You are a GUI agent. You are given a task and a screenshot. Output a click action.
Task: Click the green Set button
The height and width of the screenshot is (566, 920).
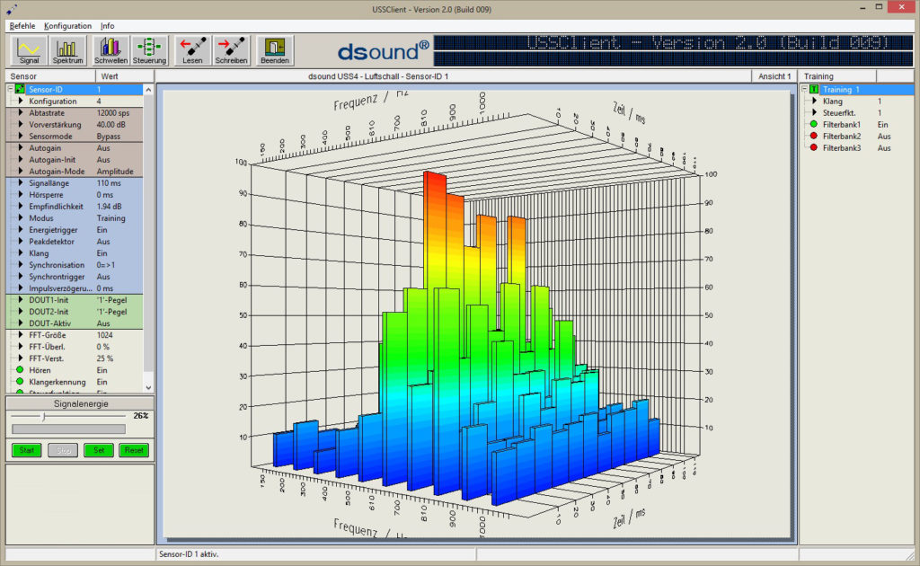(x=99, y=450)
